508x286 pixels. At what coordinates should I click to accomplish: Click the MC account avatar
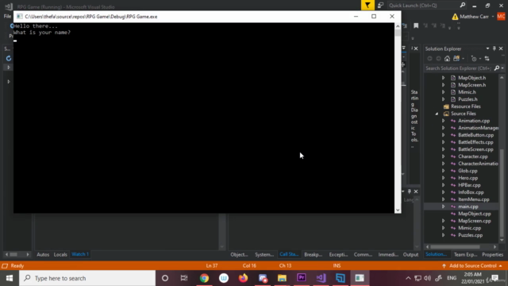[x=501, y=16]
